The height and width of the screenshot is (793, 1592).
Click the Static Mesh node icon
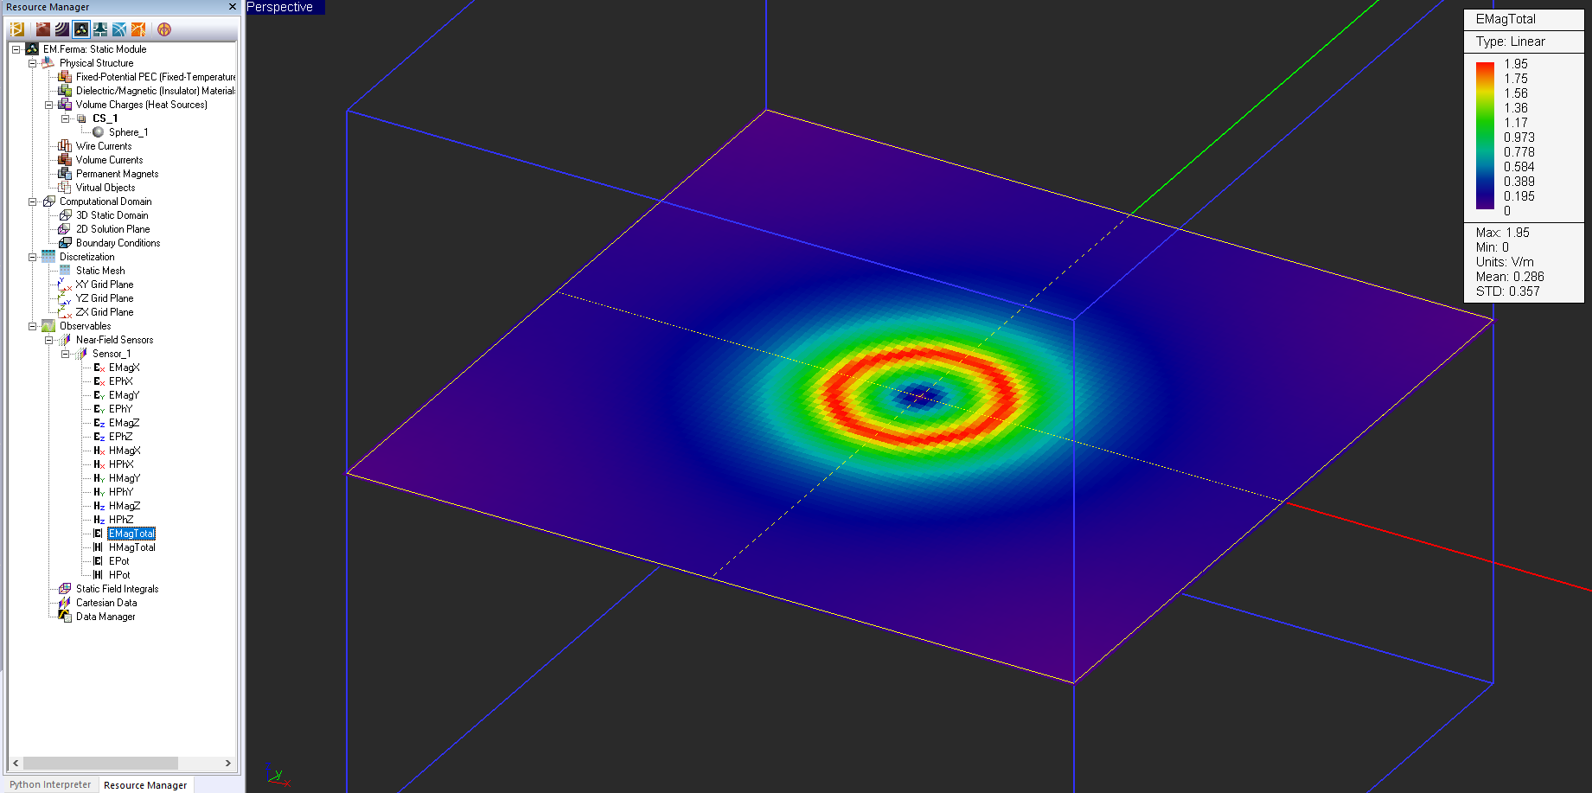pos(65,271)
